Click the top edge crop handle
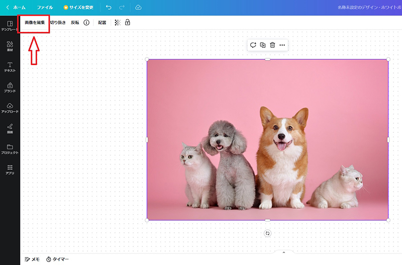This screenshot has width=402, height=265. point(267,59)
